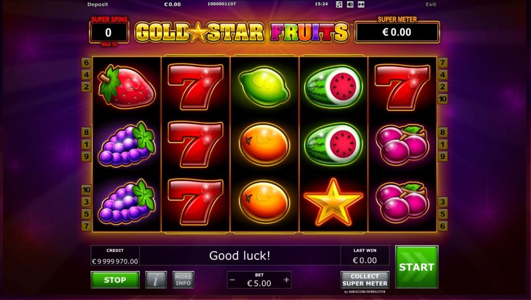The width and height of the screenshot is (531, 300).
Task: Toggle the music note icon
Action: [339, 4]
